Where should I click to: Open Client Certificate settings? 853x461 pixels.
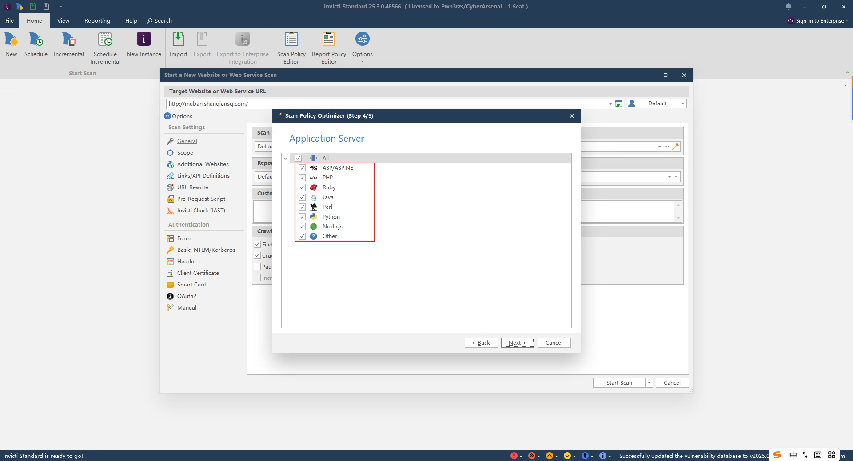[x=198, y=273]
